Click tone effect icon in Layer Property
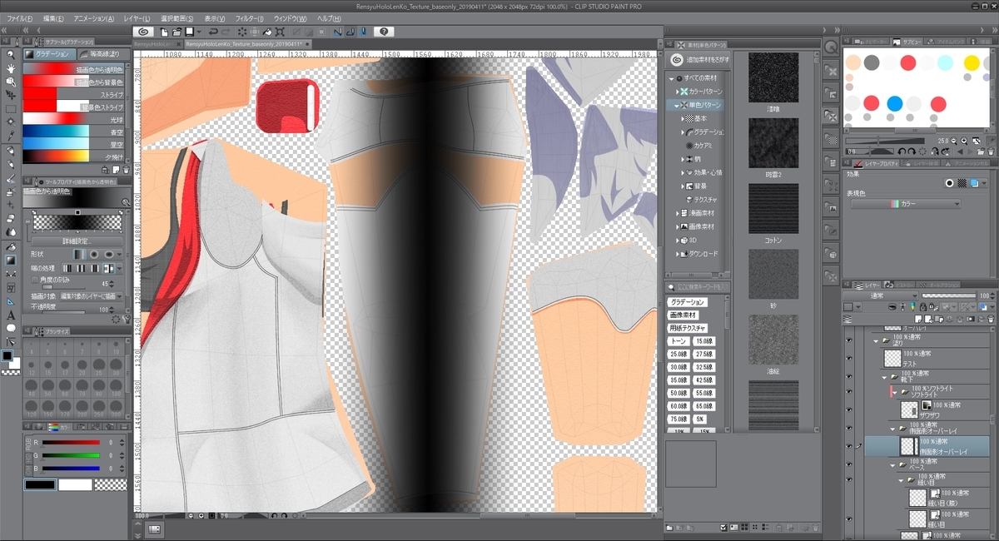The image size is (999, 541). 962,183
